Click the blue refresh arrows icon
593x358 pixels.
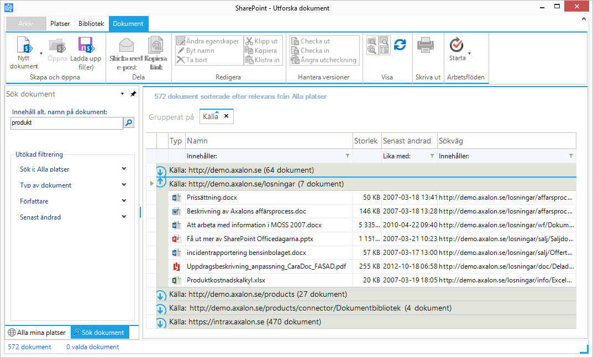click(x=400, y=45)
